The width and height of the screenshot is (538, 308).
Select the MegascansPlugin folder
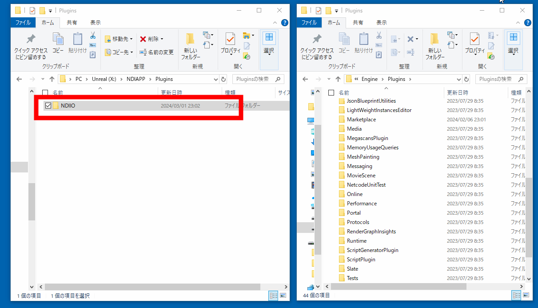click(367, 138)
